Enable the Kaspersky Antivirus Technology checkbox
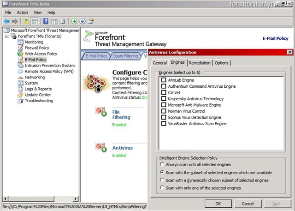Image resolution: width=295 pixels, height=211 pixels. (x=164, y=99)
